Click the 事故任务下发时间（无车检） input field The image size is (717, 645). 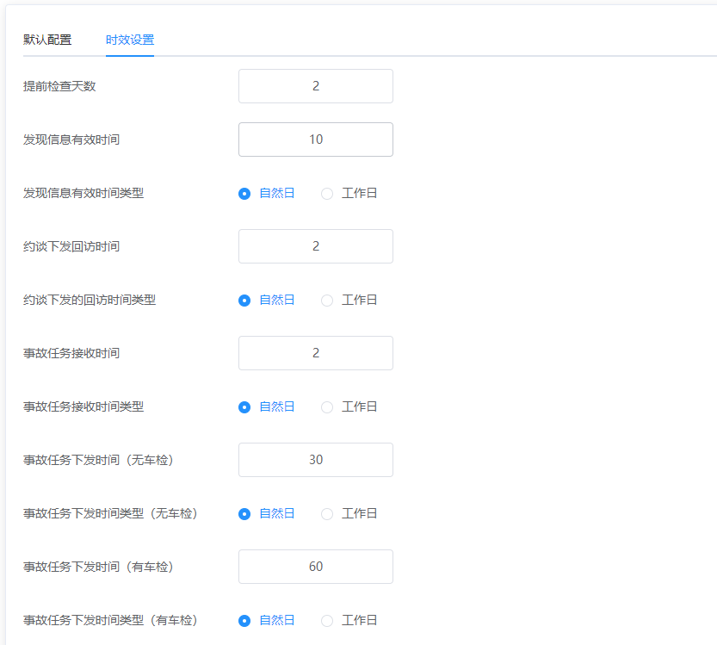[316, 460]
